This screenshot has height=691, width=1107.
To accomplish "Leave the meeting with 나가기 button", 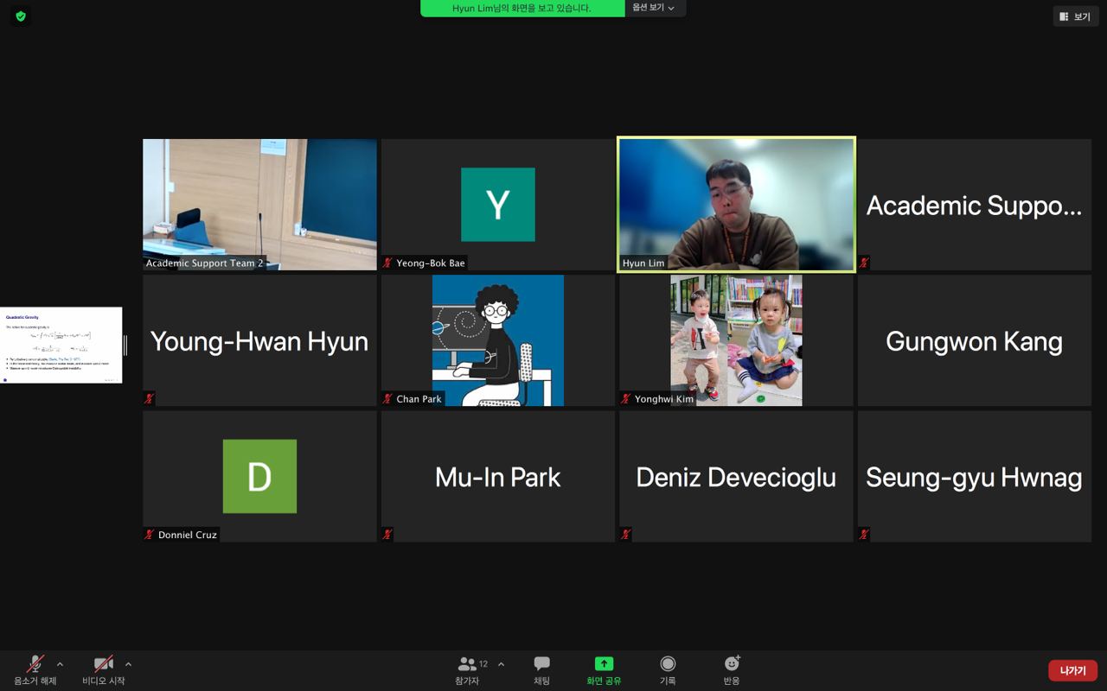I will click(1072, 670).
